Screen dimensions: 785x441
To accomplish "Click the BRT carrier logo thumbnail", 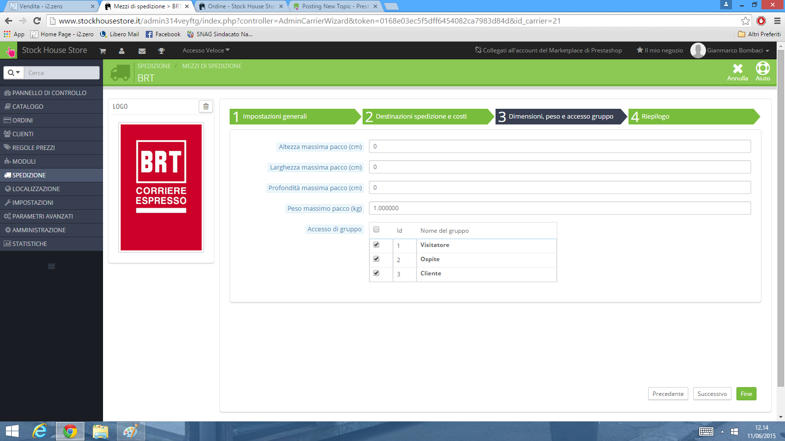I will pyautogui.click(x=161, y=187).
